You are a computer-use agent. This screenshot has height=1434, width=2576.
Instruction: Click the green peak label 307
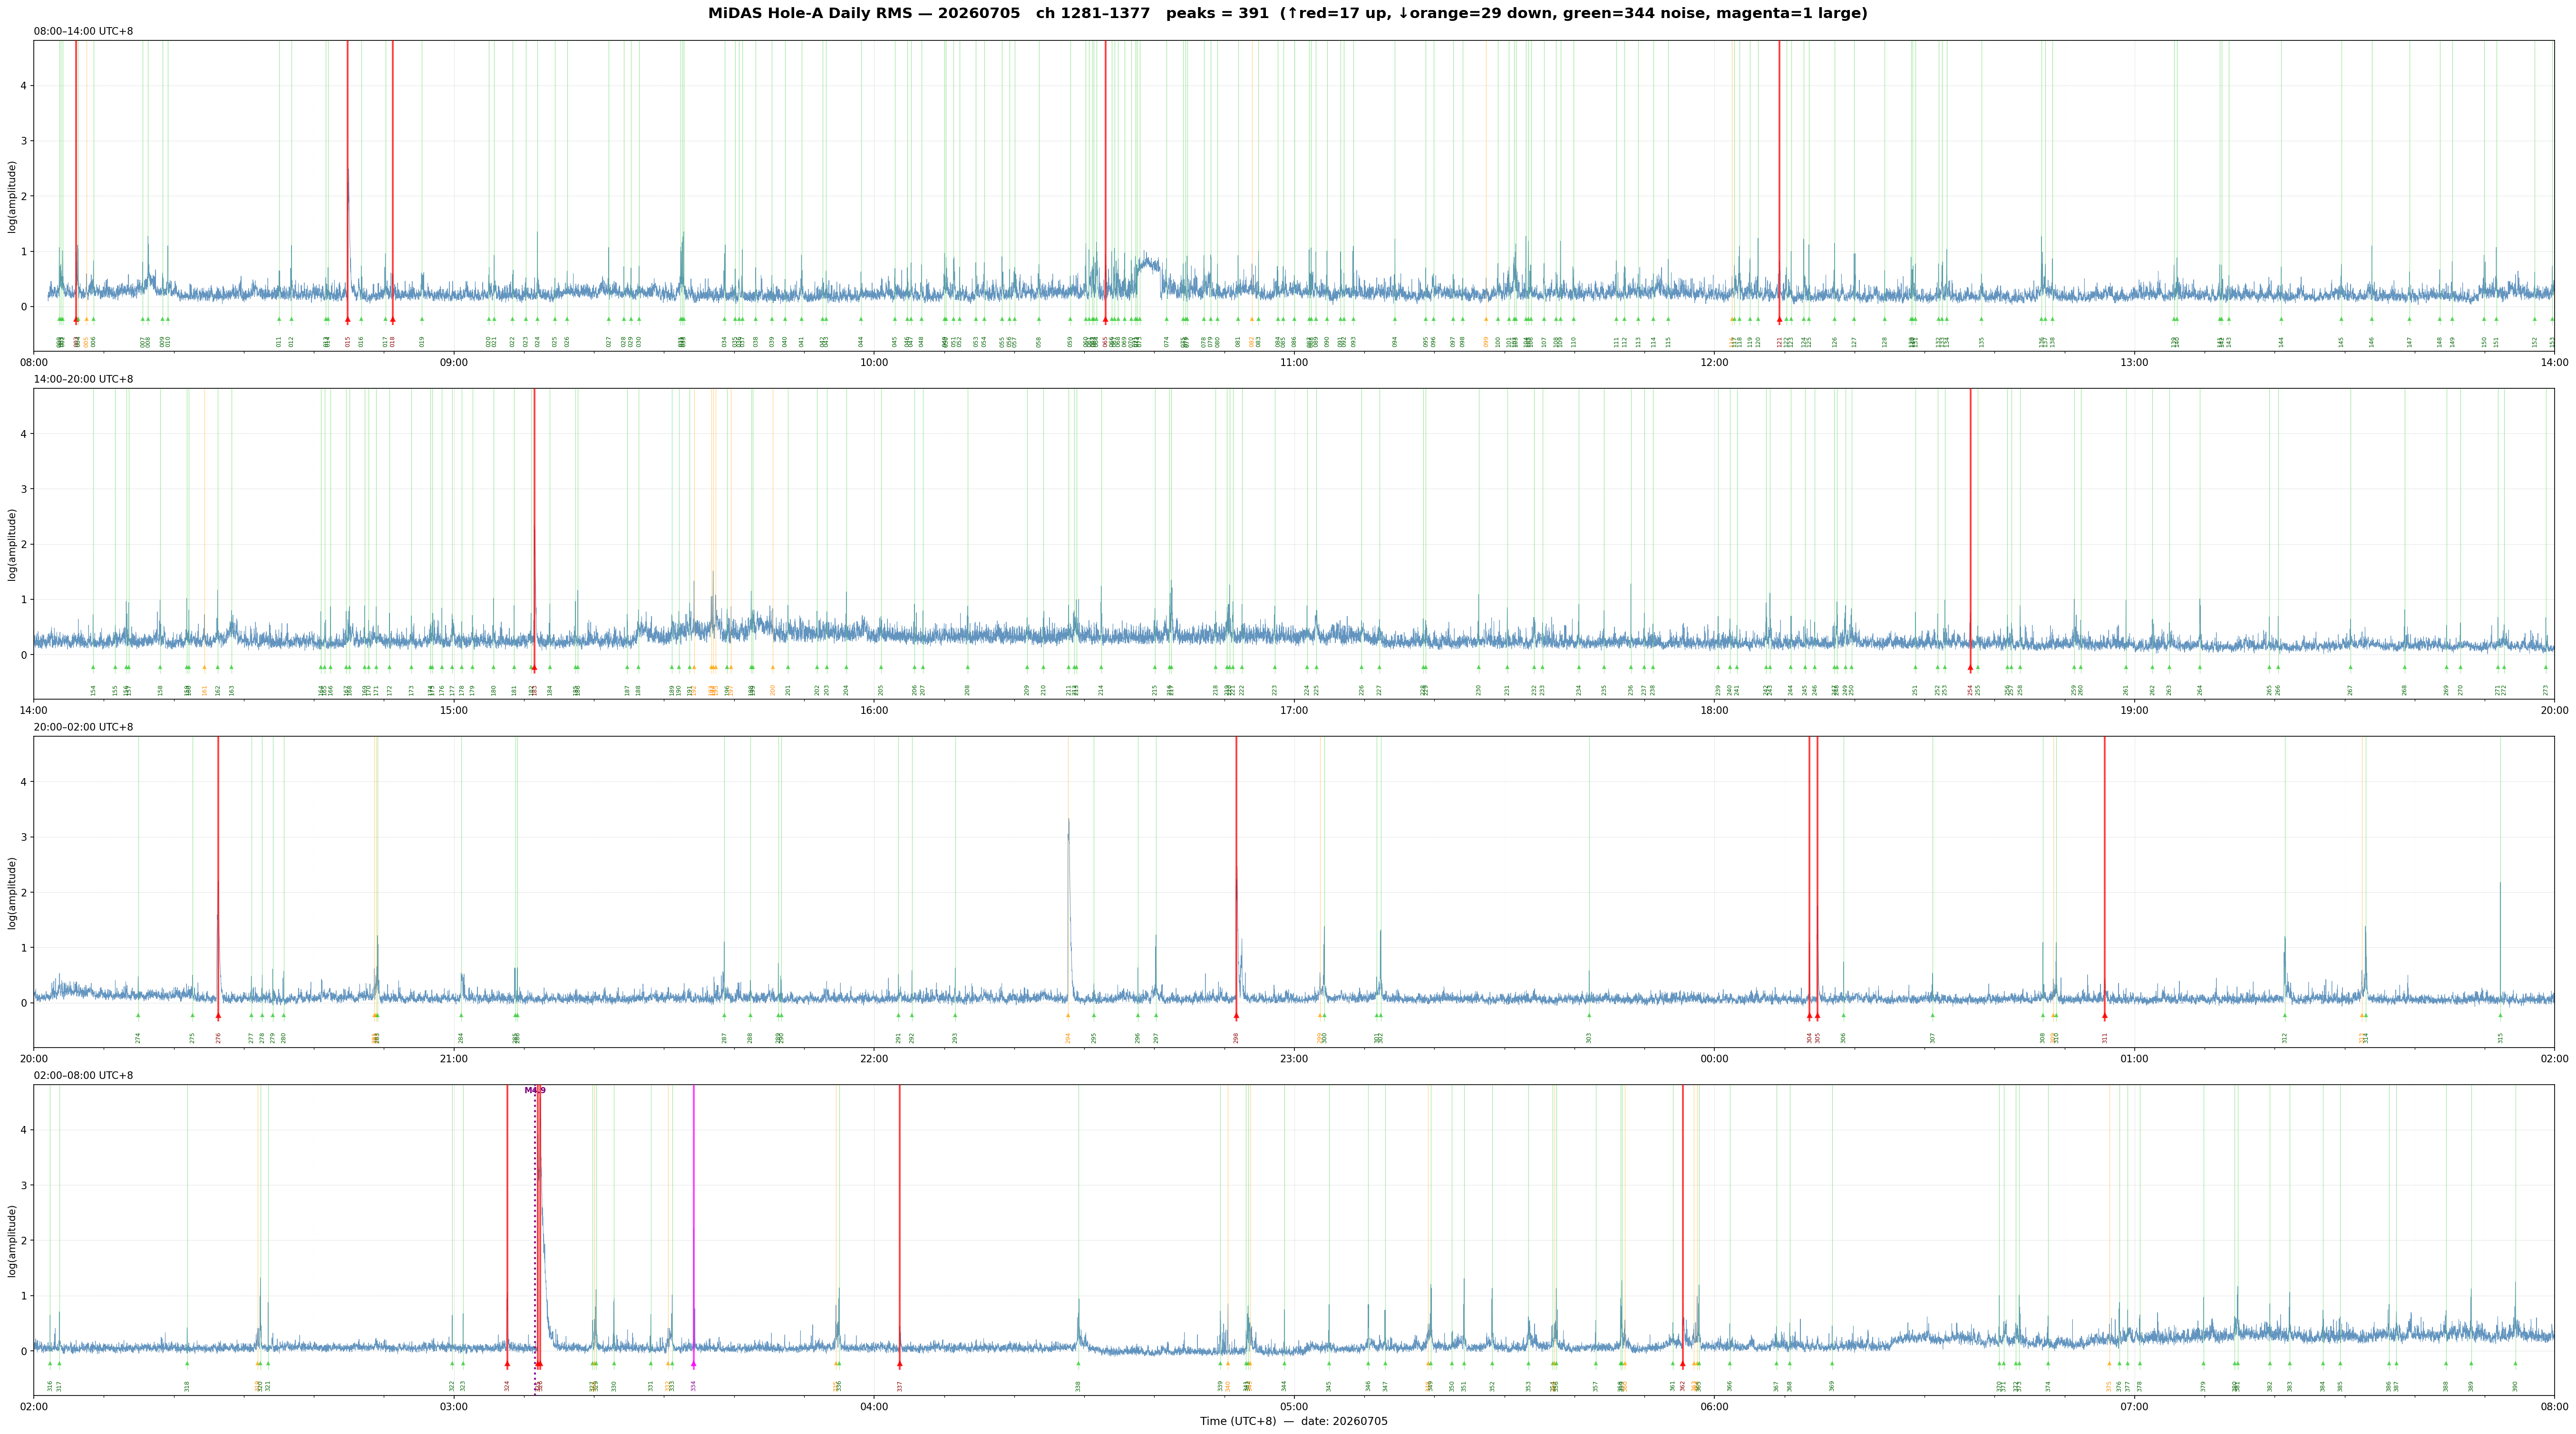point(1933,1038)
